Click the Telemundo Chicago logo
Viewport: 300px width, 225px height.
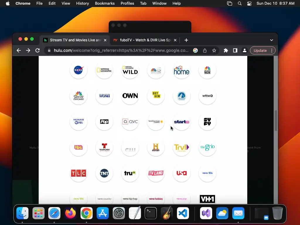click(x=104, y=147)
